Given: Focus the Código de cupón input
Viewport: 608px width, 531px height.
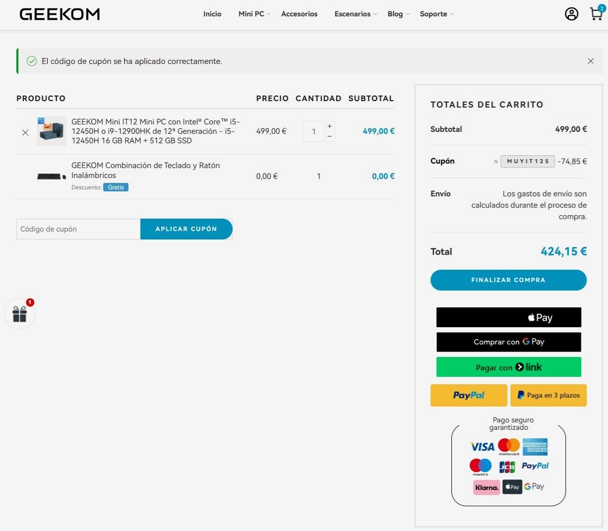Looking at the screenshot, I should [78, 229].
